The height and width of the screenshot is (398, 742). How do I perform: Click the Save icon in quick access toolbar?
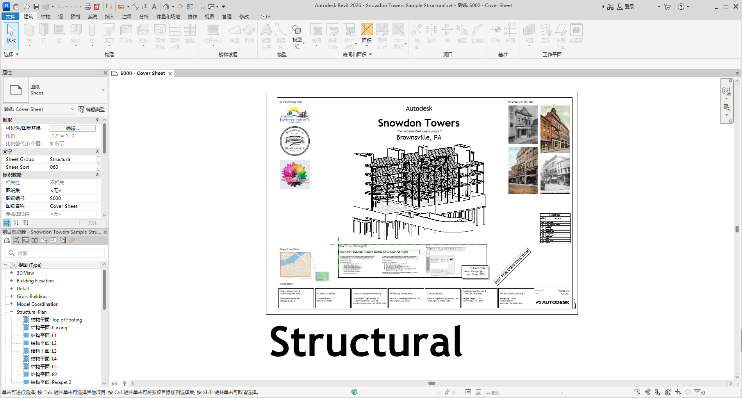tap(36, 7)
